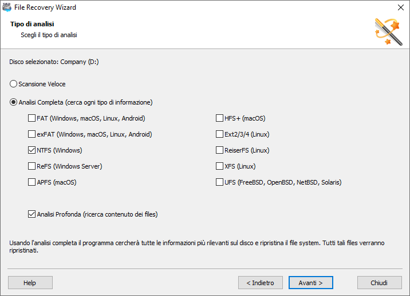This screenshot has height=296, width=410.
Task: Click the Usando l'analisi completa description text
Action: pos(196,247)
